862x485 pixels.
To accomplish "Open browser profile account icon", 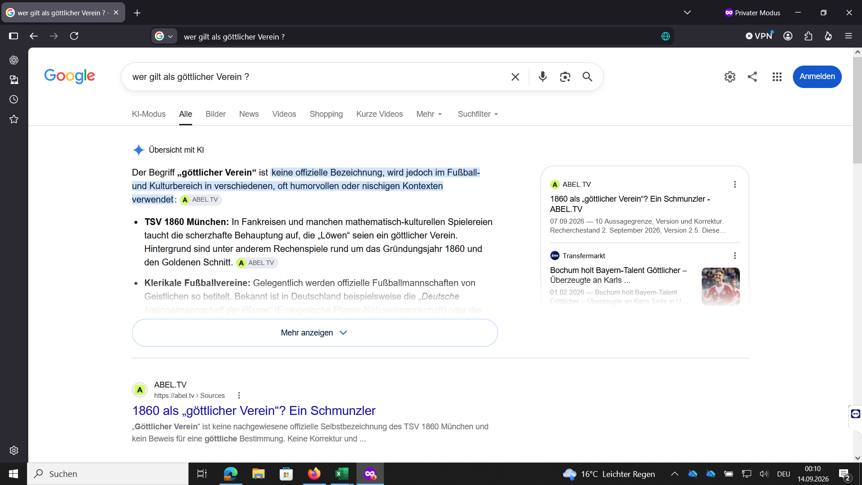I will (x=788, y=36).
